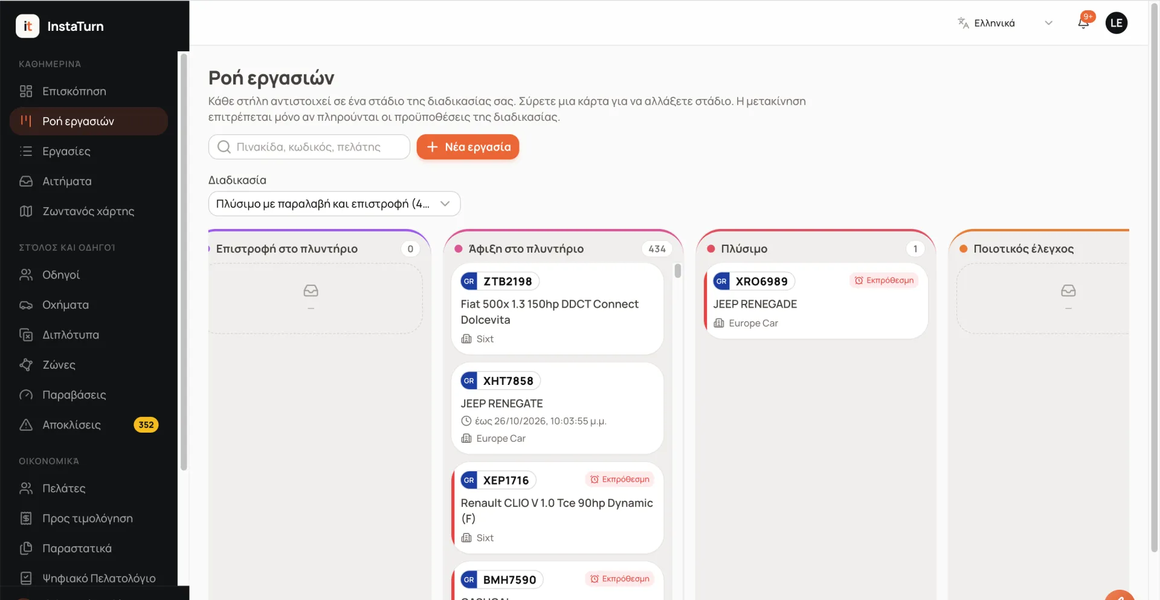This screenshot has width=1160, height=600.
Task: Open the Διαδικασία process dropdown
Action: pyautogui.click(x=334, y=204)
